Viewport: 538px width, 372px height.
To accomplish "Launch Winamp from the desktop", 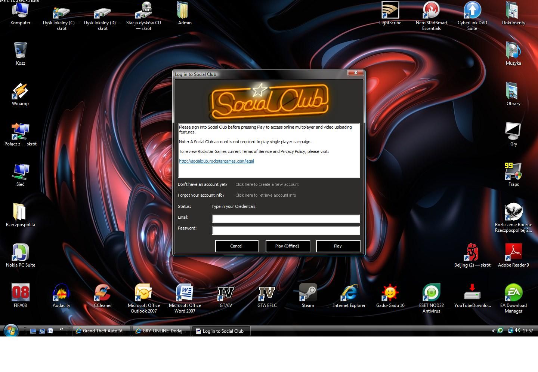I will click(x=20, y=94).
